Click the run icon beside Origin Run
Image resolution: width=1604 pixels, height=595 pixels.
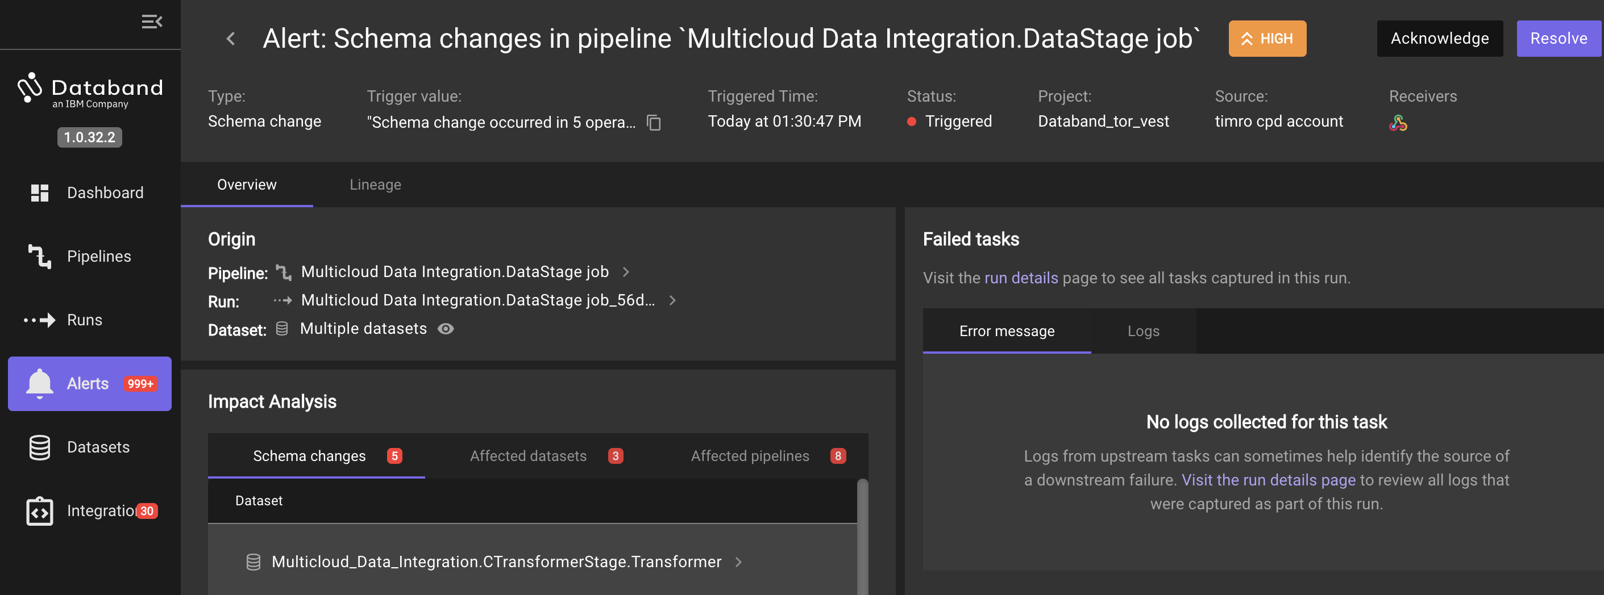click(x=282, y=300)
